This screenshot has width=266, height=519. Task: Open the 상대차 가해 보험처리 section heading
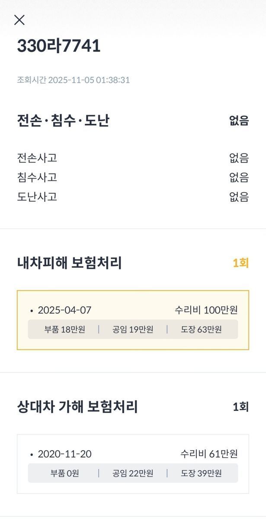77,407
